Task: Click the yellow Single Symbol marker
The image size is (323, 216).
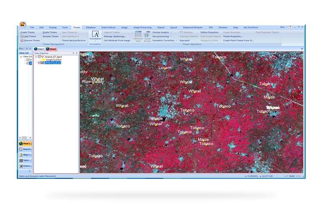Action: tap(44, 60)
